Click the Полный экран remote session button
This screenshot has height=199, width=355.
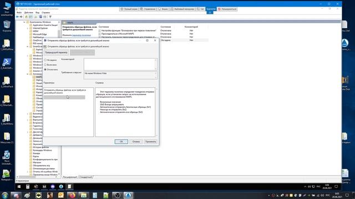[129, 9]
